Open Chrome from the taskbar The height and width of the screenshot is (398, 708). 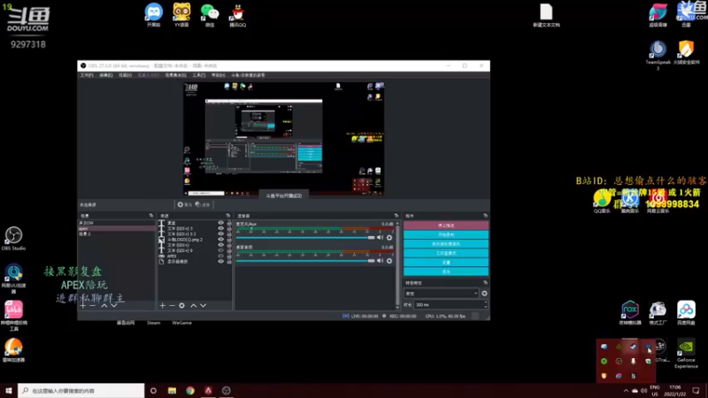[190, 390]
